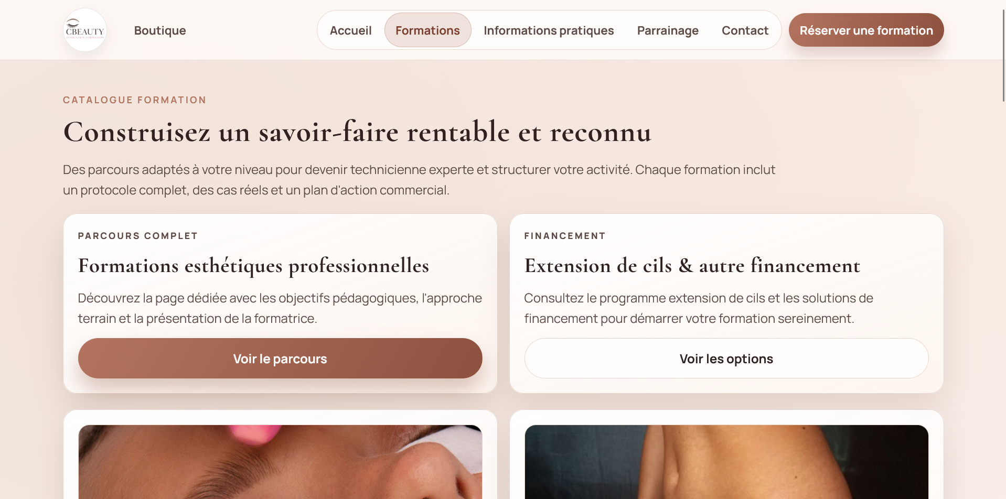This screenshot has height=499, width=1006.
Task: Click heading Formations esthétiques professionnelles
Action: (253, 266)
